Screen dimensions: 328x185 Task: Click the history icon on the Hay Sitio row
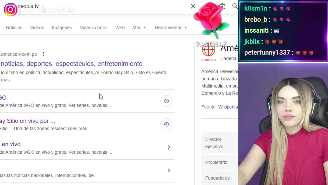(x=166, y=124)
